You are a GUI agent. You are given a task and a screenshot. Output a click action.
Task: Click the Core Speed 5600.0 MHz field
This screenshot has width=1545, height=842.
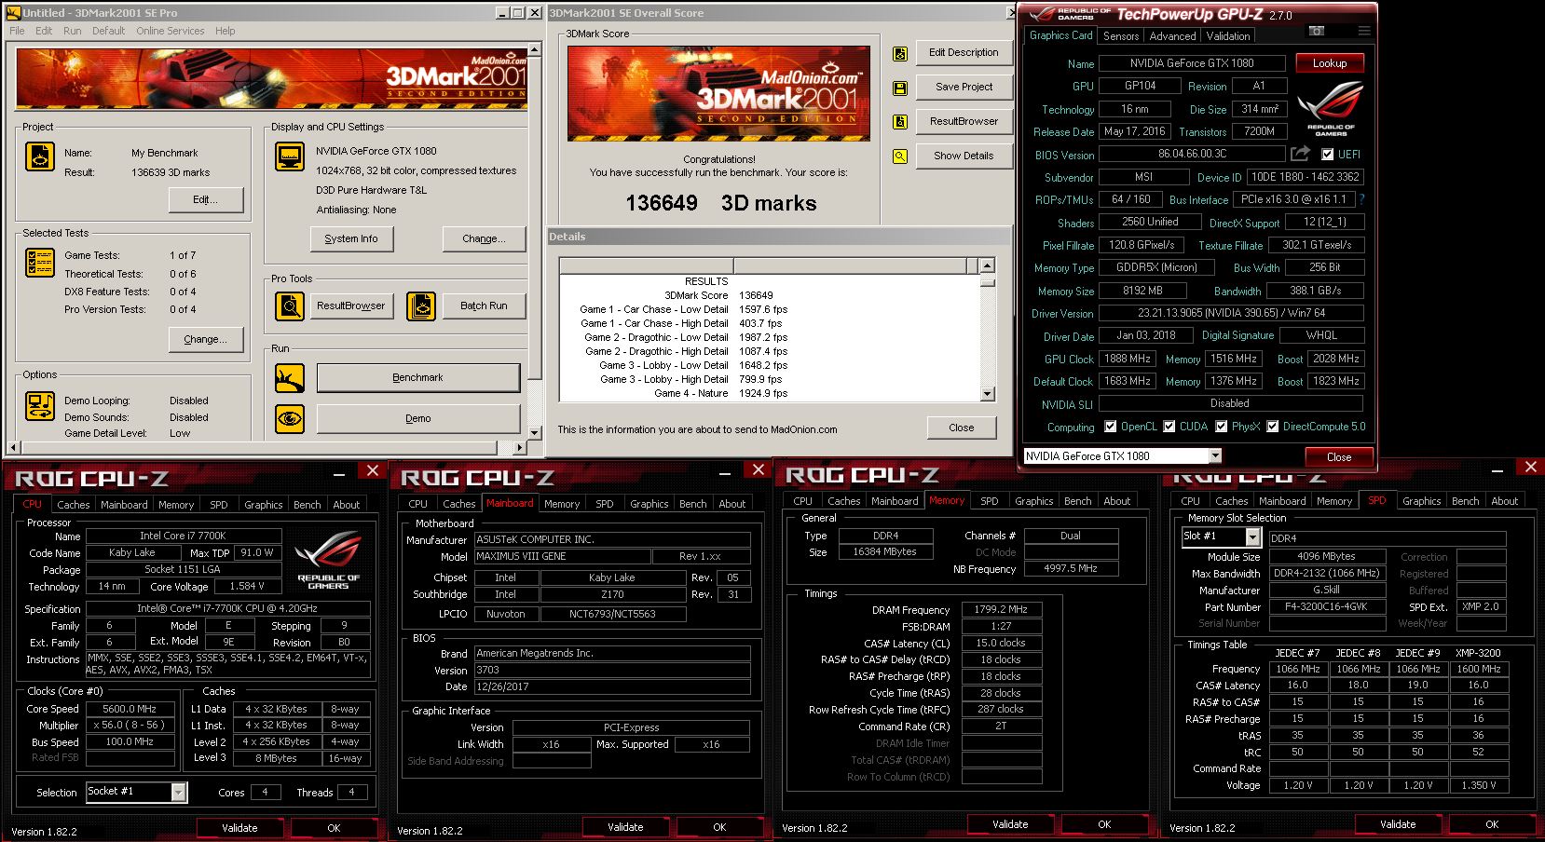(x=130, y=710)
